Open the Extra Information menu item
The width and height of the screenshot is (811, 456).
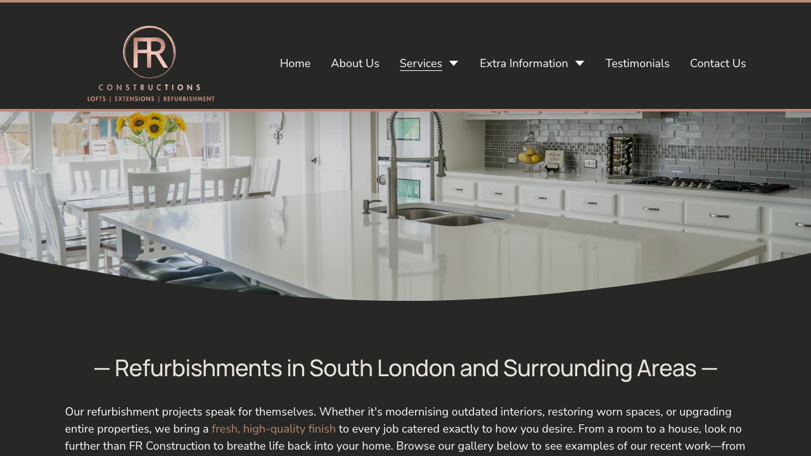[x=524, y=63]
